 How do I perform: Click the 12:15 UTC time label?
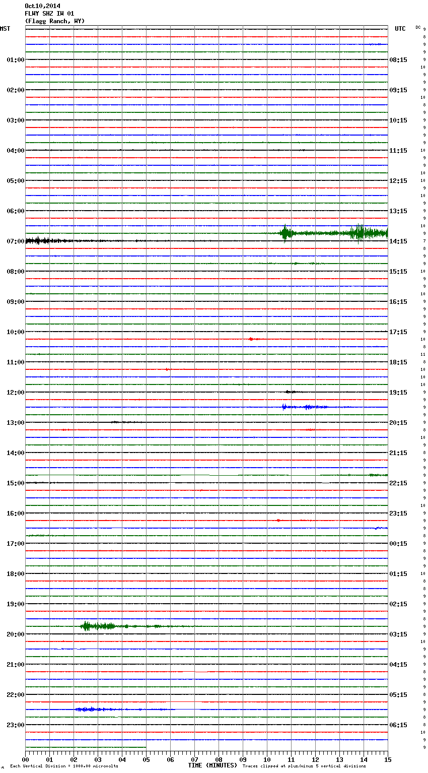(x=398, y=181)
